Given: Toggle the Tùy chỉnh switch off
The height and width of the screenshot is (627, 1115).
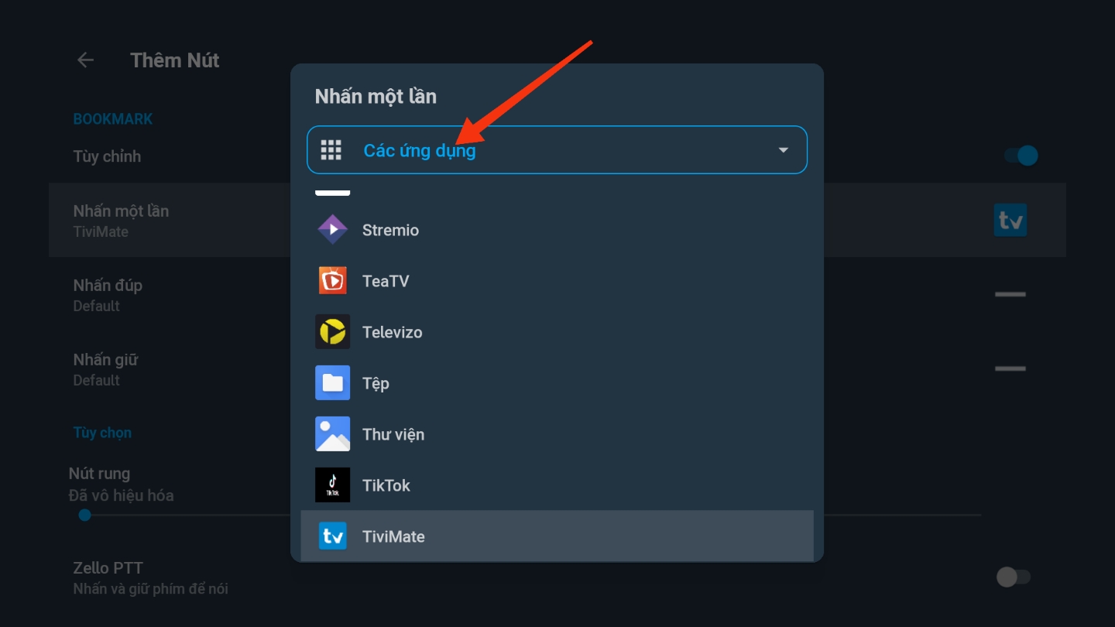Looking at the screenshot, I should [1021, 156].
